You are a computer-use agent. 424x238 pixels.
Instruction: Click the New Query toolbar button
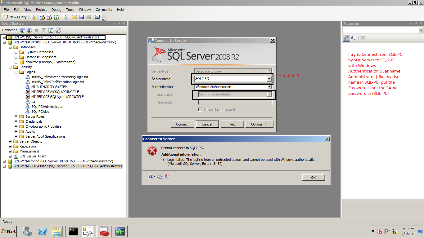pos(15,17)
